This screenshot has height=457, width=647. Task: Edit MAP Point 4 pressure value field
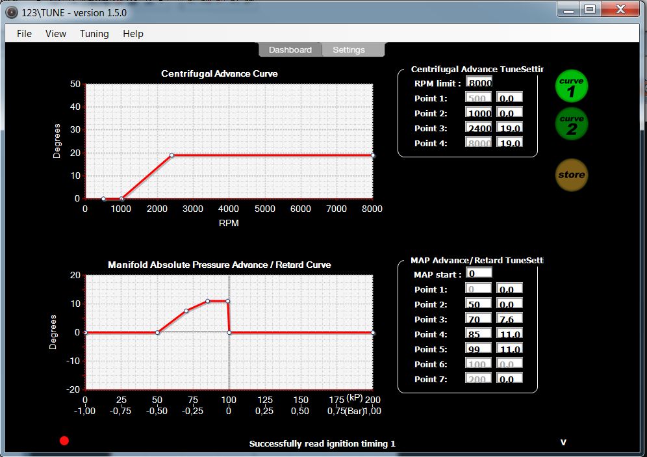[x=479, y=334]
